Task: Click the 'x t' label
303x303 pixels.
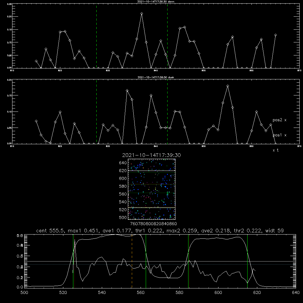Action: [x=275, y=150]
